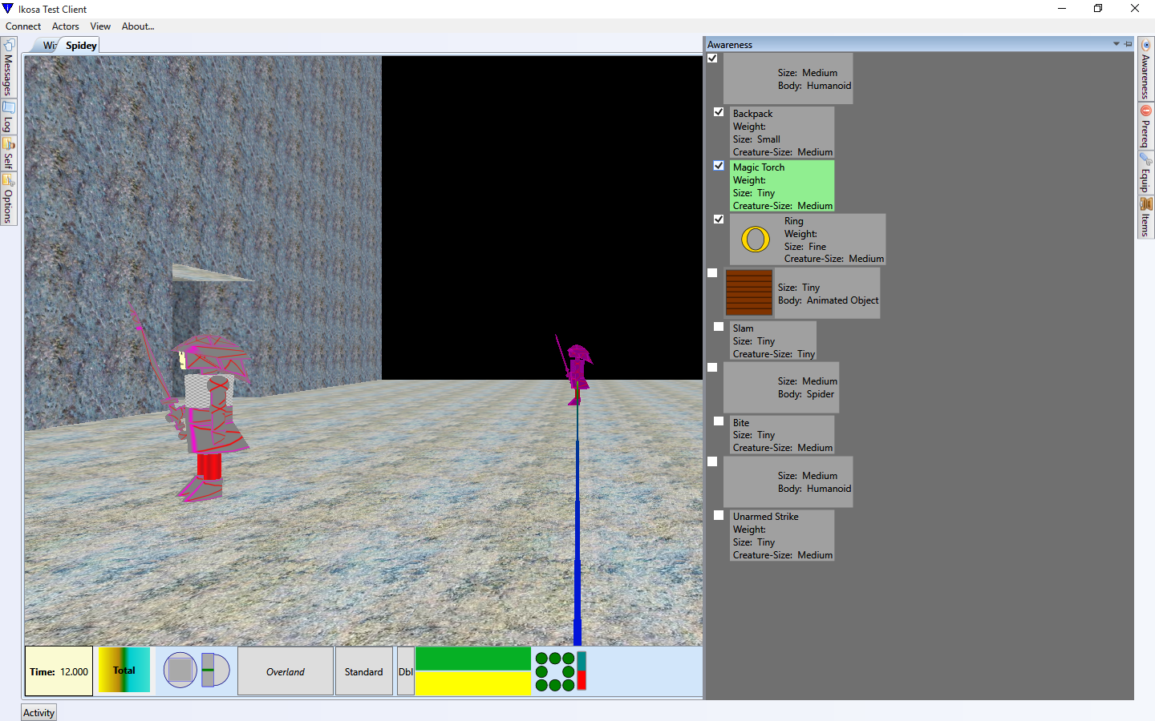Expand the Activity panel at bottom
The height and width of the screenshot is (721, 1155).
click(38, 713)
